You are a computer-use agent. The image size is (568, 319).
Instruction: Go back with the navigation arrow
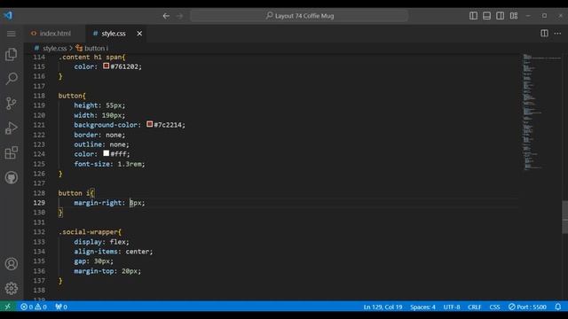[x=166, y=16]
